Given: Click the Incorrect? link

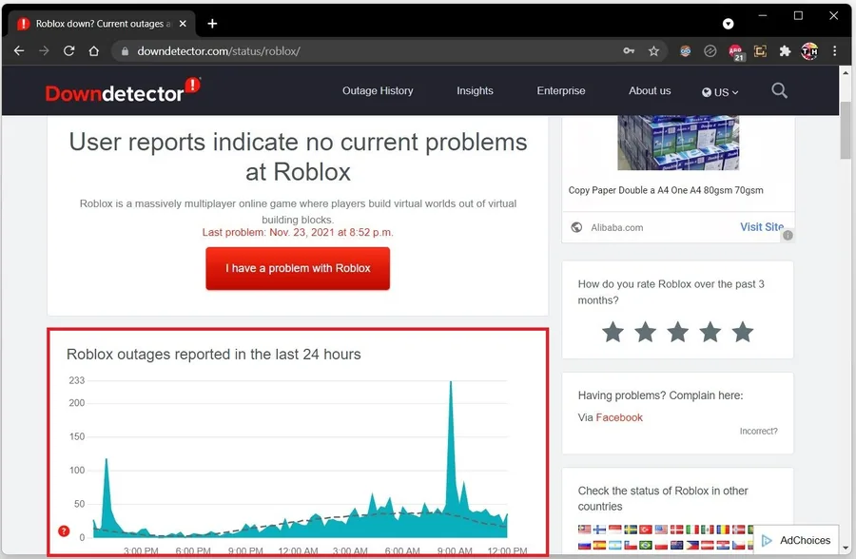Looking at the screenshot, I should point(758,432).
